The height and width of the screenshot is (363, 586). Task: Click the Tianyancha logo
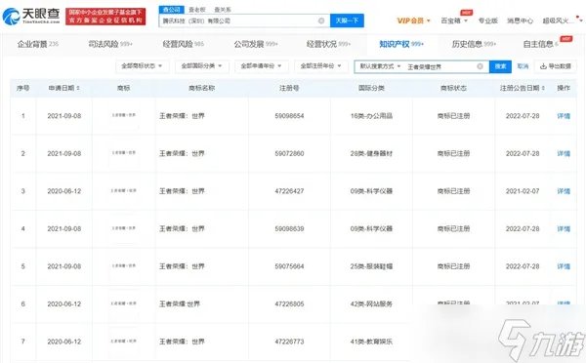(x=32, y=16)
